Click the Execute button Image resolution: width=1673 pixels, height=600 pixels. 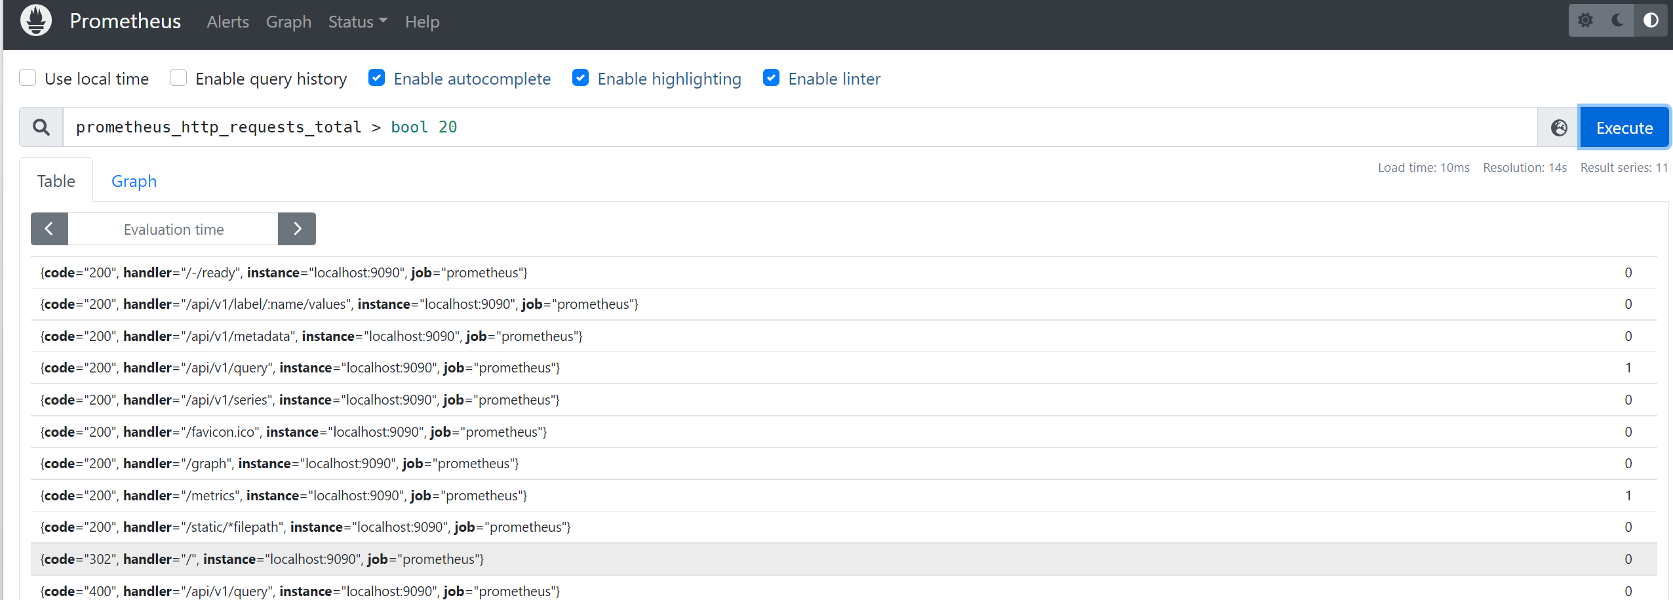1624,127
